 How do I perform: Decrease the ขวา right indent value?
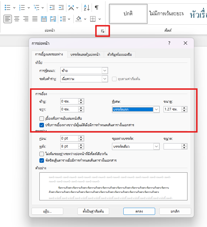click(81, 111)
